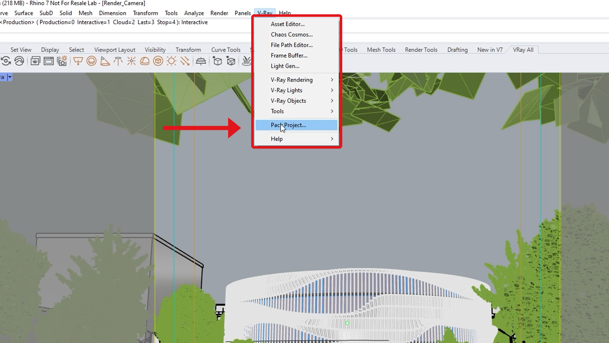Open the Transform menu in menu bar
The height and width of the screenshot is (343, 609).
coord(145,13)
